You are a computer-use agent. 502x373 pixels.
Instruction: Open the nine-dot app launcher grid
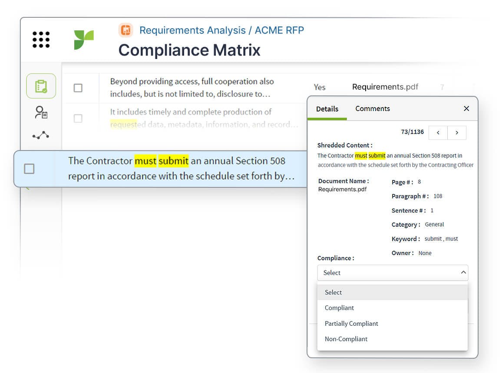pyautogui.click(x=41, y=39)
